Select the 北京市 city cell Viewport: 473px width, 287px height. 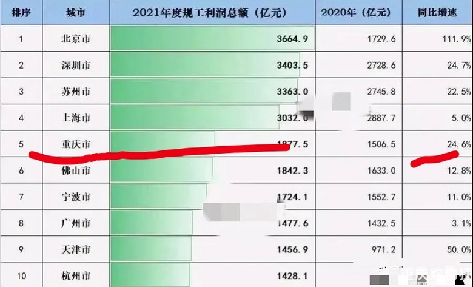click(76, 39)
